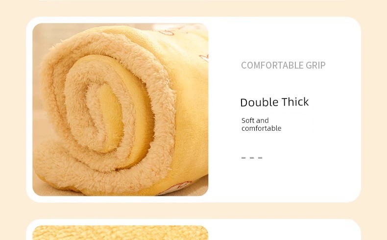The image size is (387, 240).
Task: Click the word Double in the title
Action: (x=259, y=102)
